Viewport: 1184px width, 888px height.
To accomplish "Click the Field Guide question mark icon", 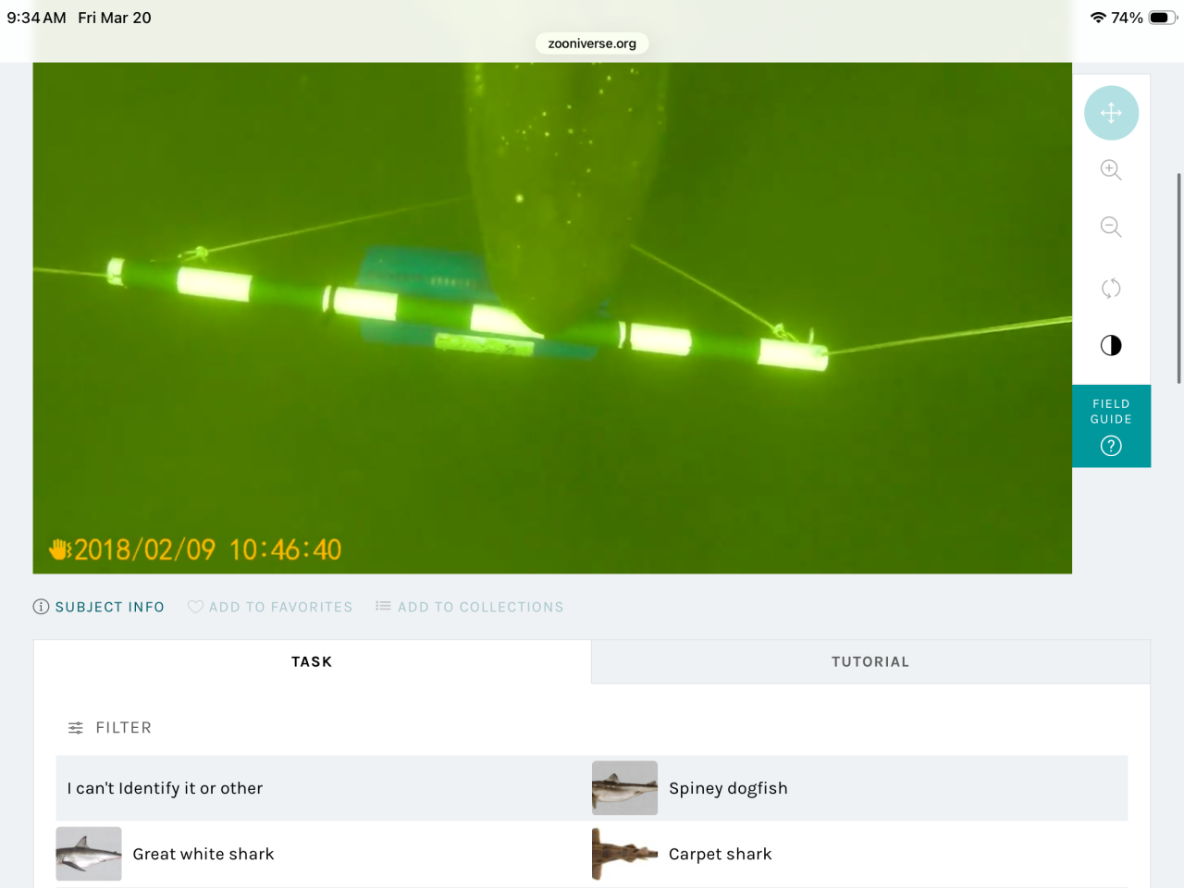I will coord(1111,446).
